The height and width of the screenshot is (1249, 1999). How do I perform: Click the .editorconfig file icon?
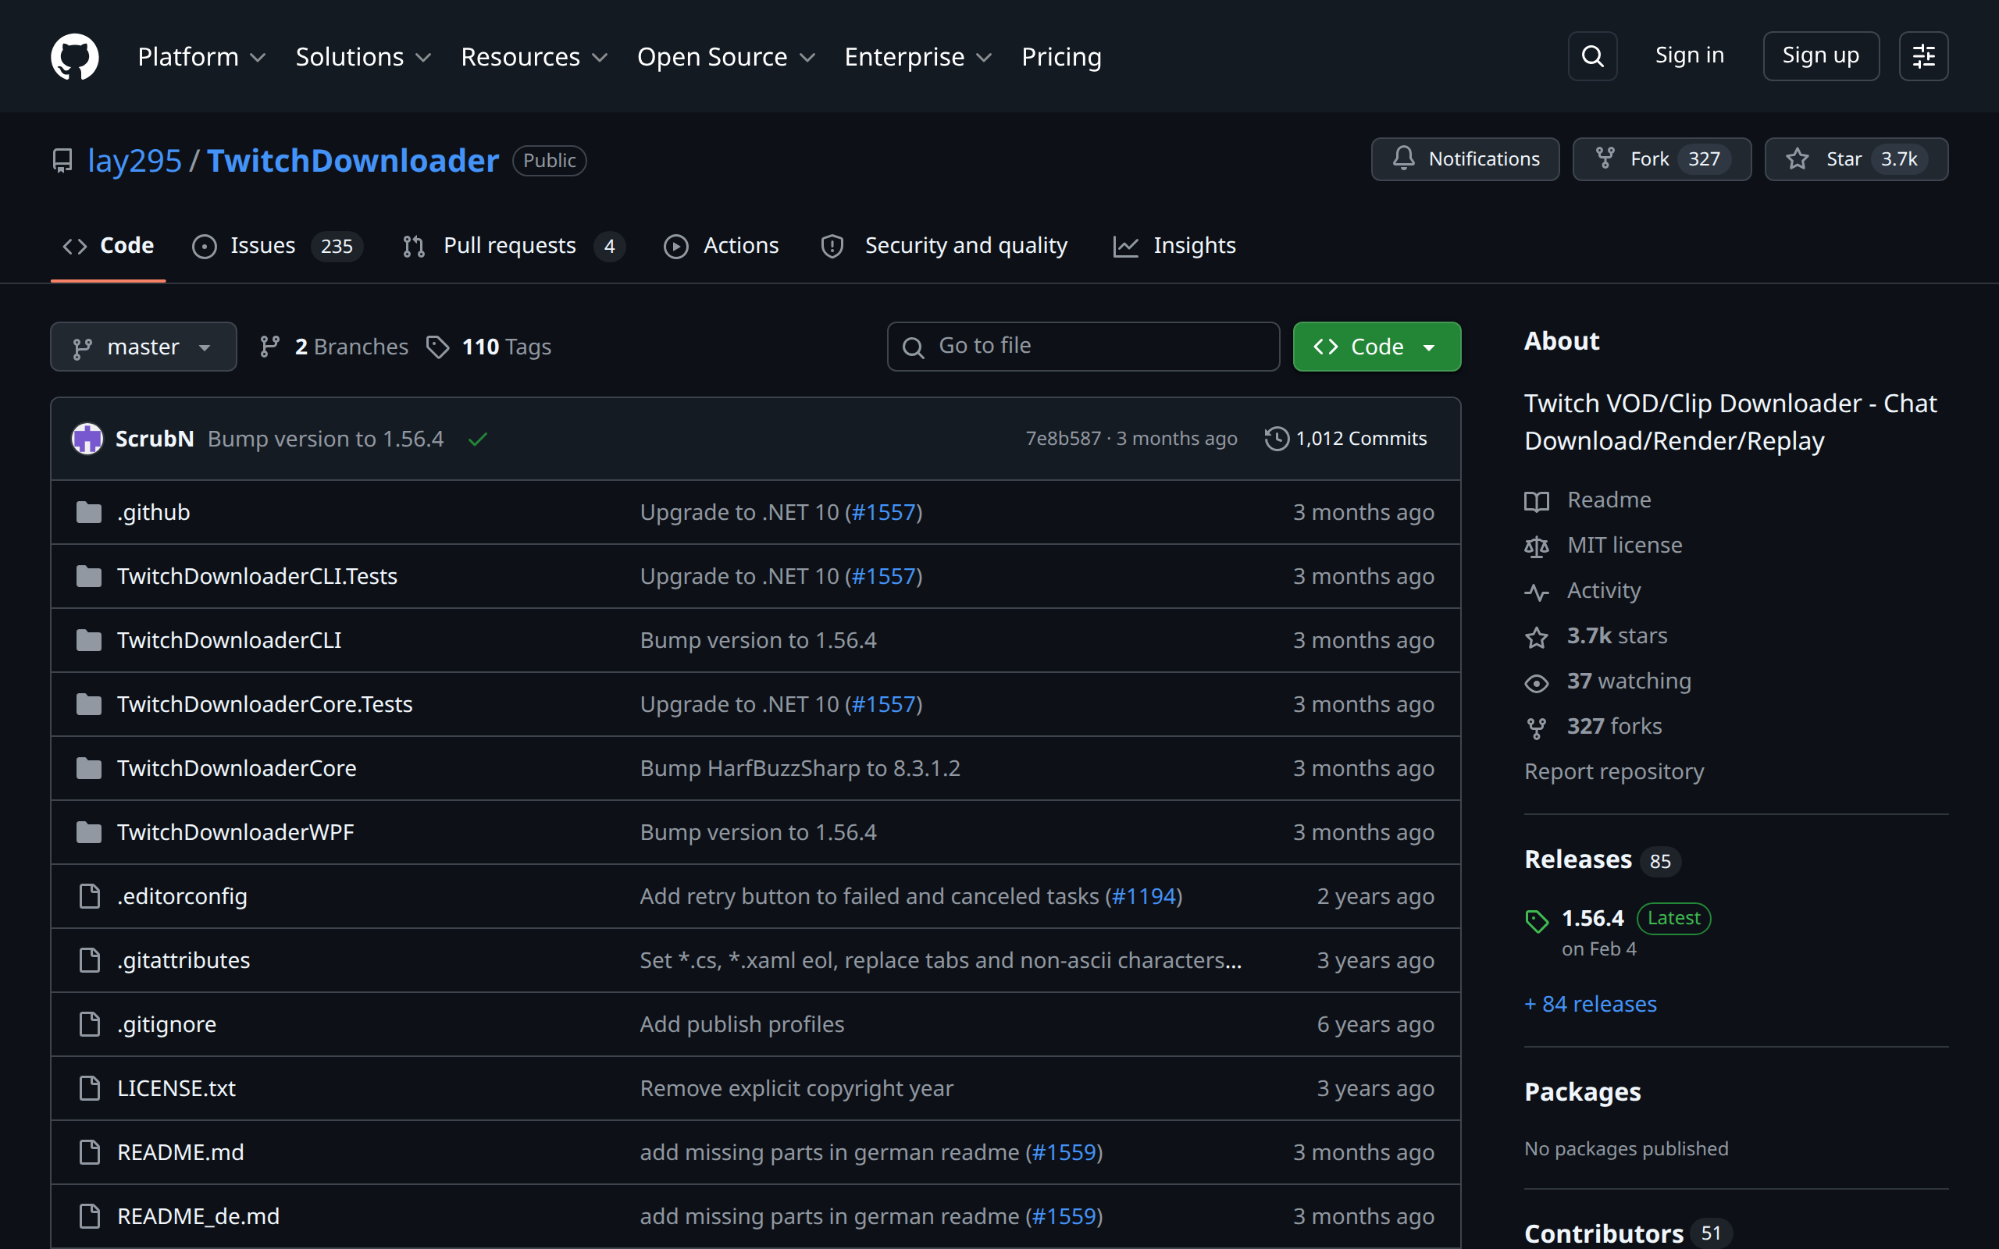(89, 896)
